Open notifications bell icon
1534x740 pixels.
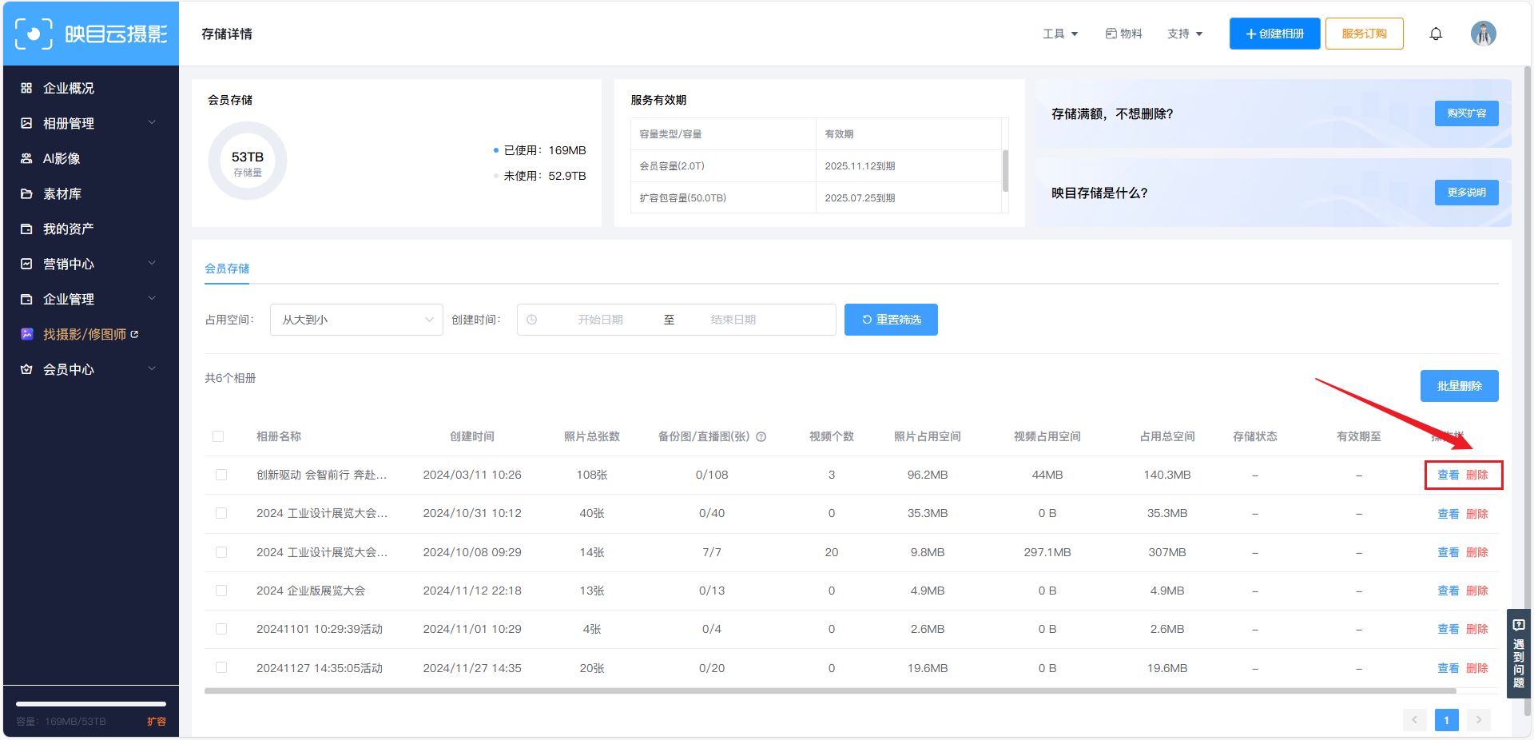(1436, 34)
